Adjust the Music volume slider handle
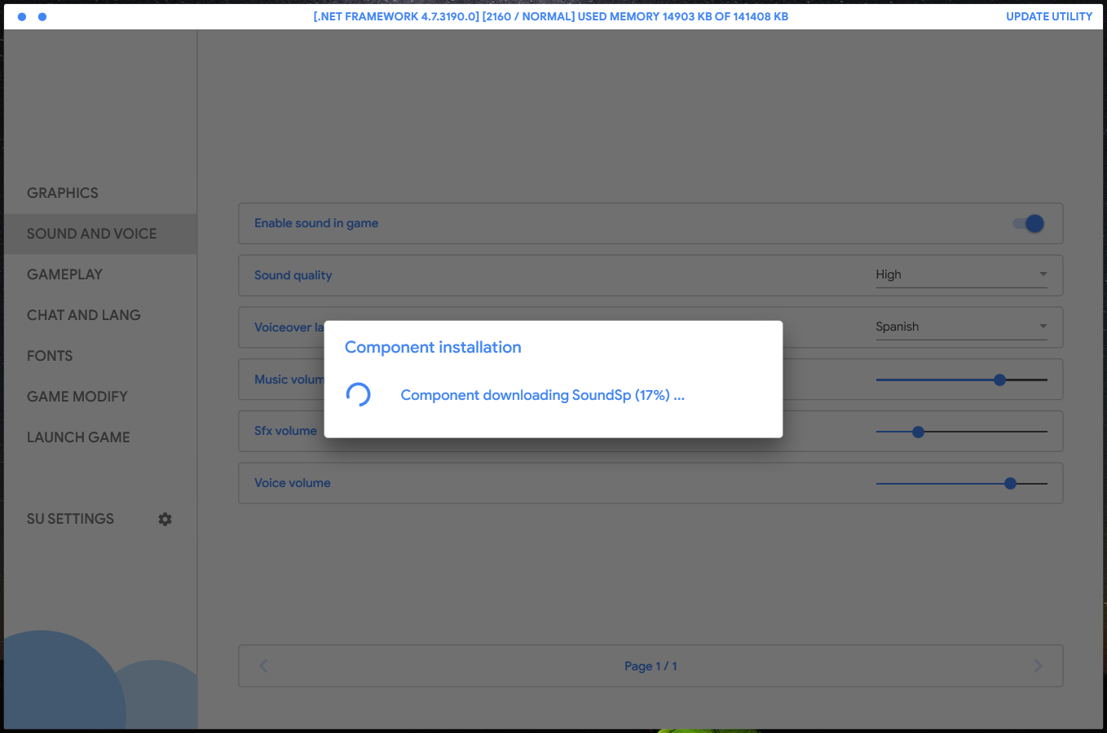The image size is (1107, 733). pos(1000,380)
